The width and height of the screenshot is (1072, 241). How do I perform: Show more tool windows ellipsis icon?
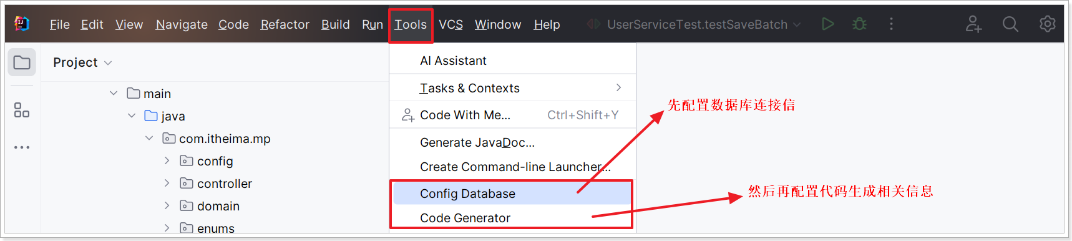(22, 147)
